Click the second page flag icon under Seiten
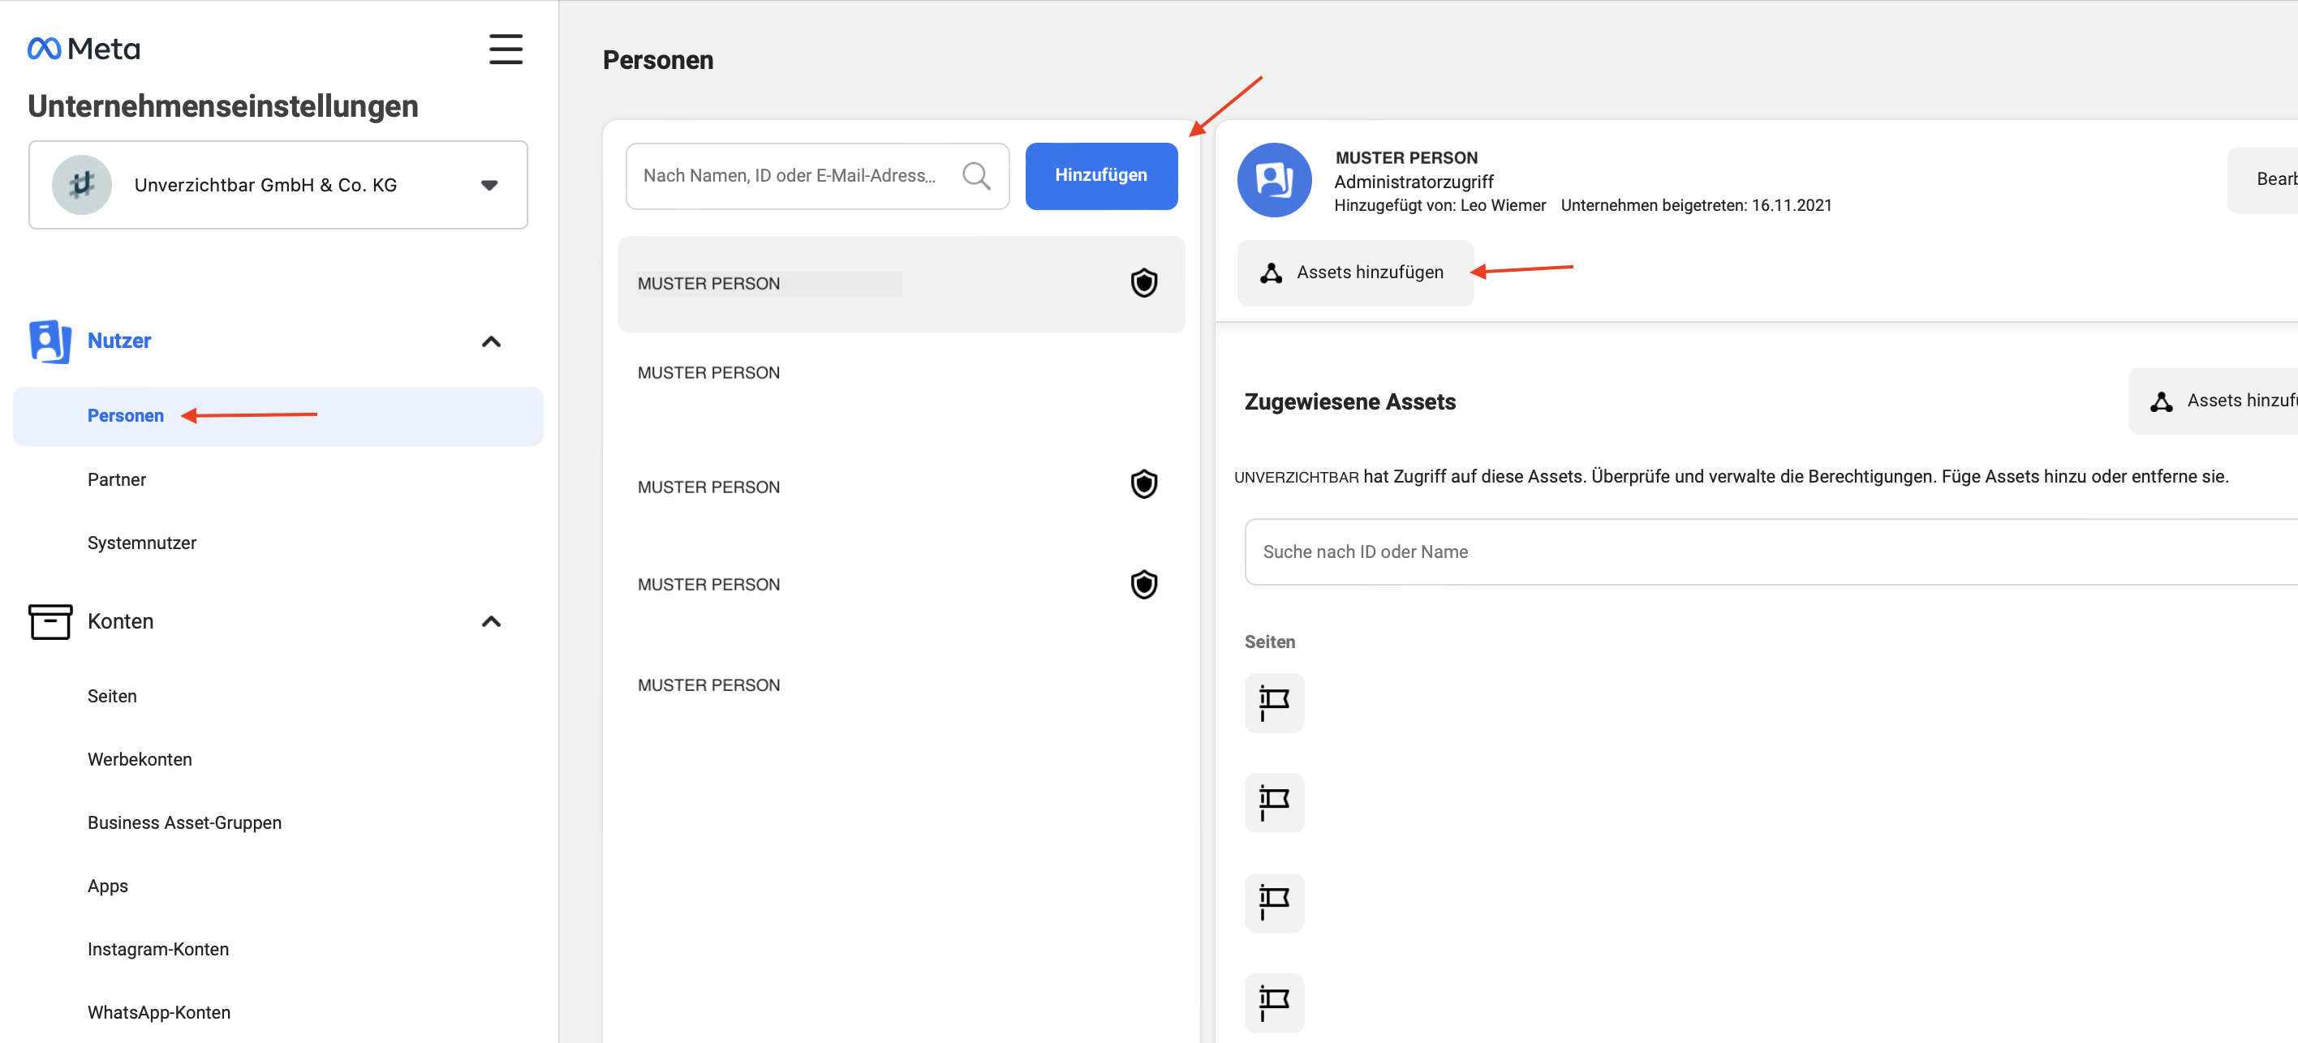This screenshot has width=2298, height=1043. (x=1274, y=803)
